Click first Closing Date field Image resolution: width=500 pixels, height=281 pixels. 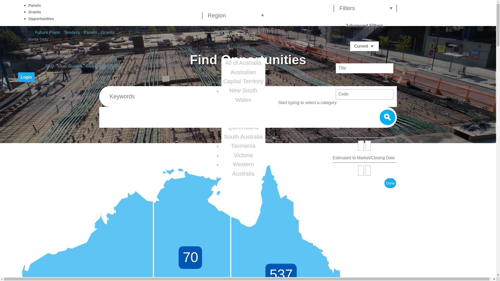pyautogui.click(x=361, y=171)
